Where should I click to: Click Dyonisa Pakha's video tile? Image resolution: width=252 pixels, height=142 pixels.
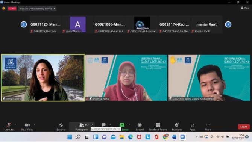126,78
